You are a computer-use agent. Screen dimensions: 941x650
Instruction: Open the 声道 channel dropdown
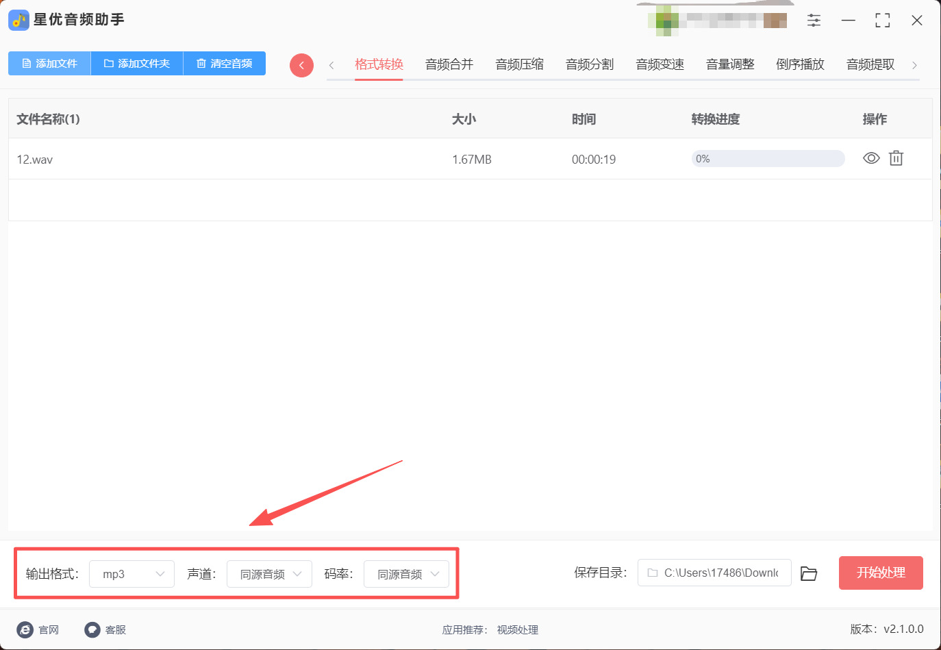[269, 574]
